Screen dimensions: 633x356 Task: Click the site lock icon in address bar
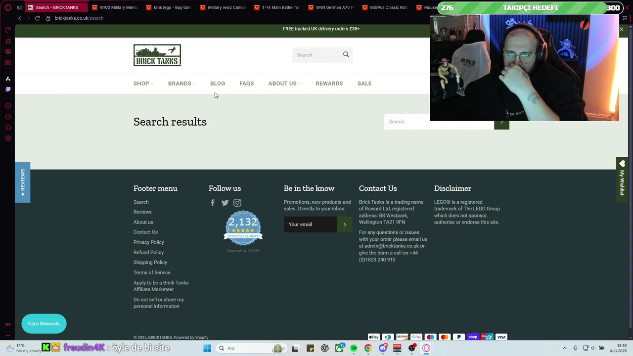point(48,18)
